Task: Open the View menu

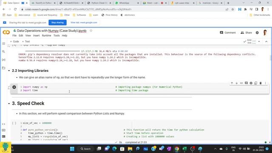Action: pyautogui.click(x=28, y=36)
